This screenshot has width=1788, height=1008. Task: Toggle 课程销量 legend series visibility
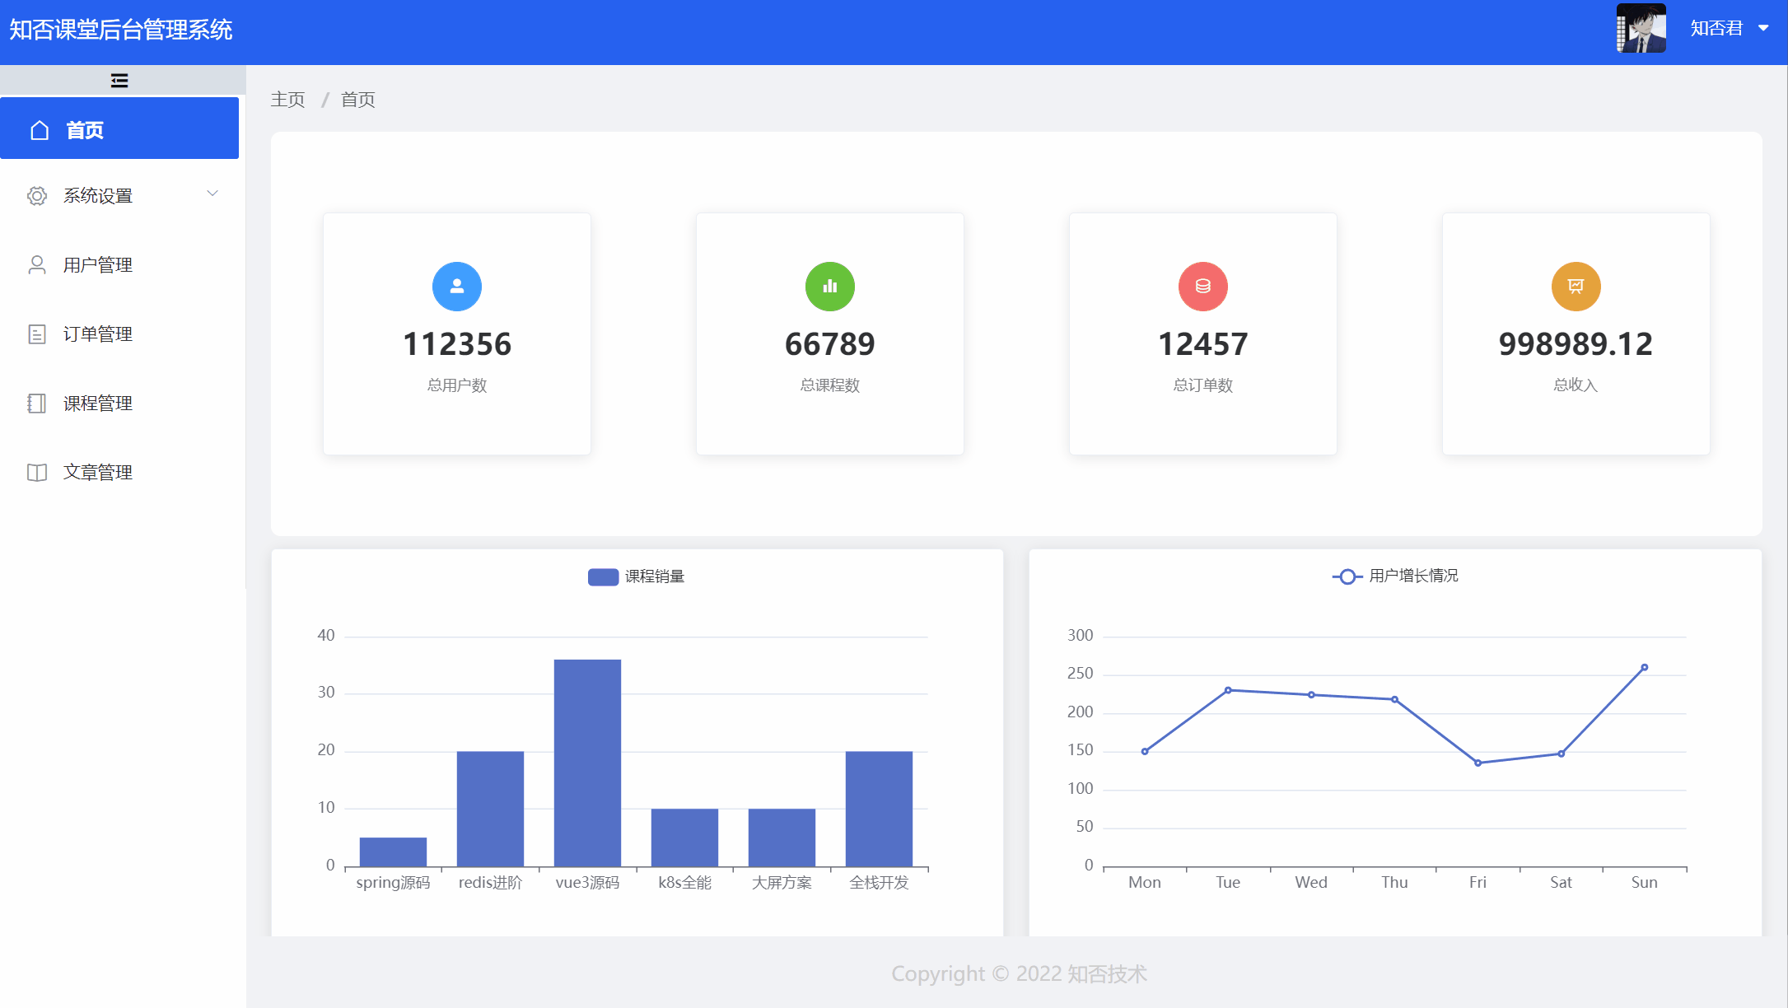[x=603, y=576]
